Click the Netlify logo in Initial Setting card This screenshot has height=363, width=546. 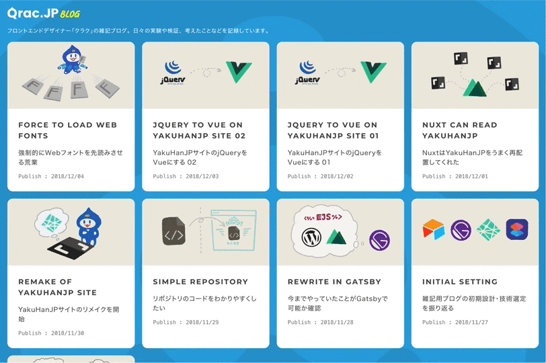[488, 230]
